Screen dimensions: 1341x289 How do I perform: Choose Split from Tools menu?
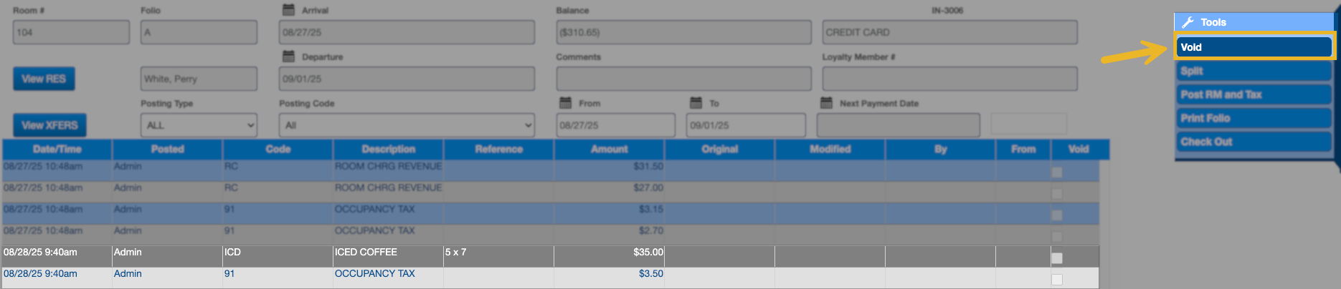(x=1254, y=71)
